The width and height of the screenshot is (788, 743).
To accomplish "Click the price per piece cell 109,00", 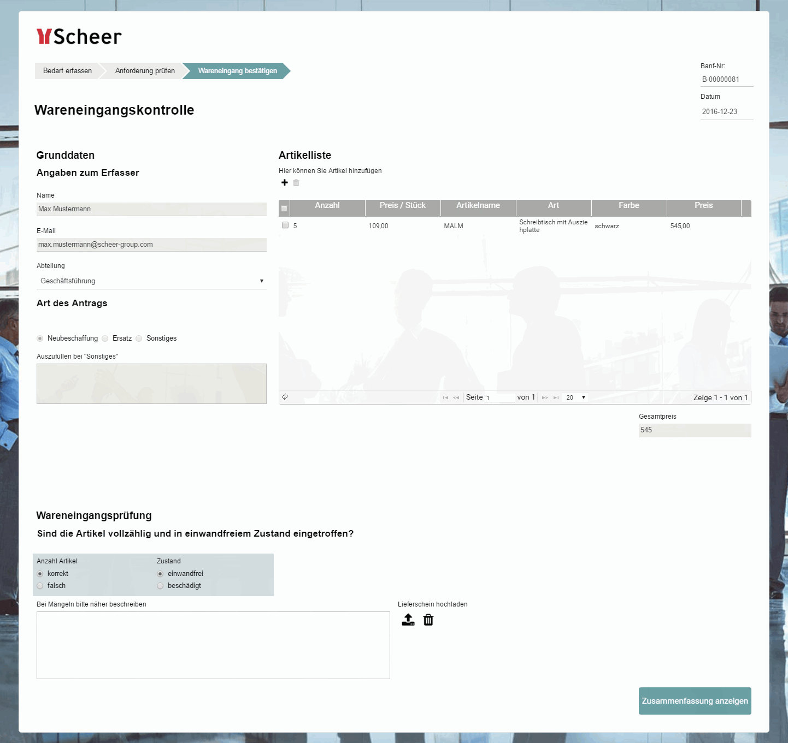I will (403, 226).
